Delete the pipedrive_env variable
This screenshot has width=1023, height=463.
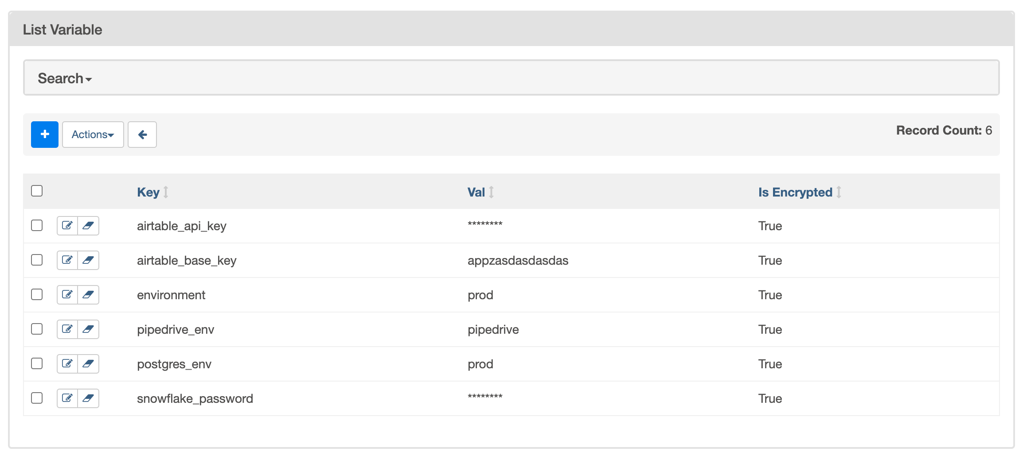88,329
